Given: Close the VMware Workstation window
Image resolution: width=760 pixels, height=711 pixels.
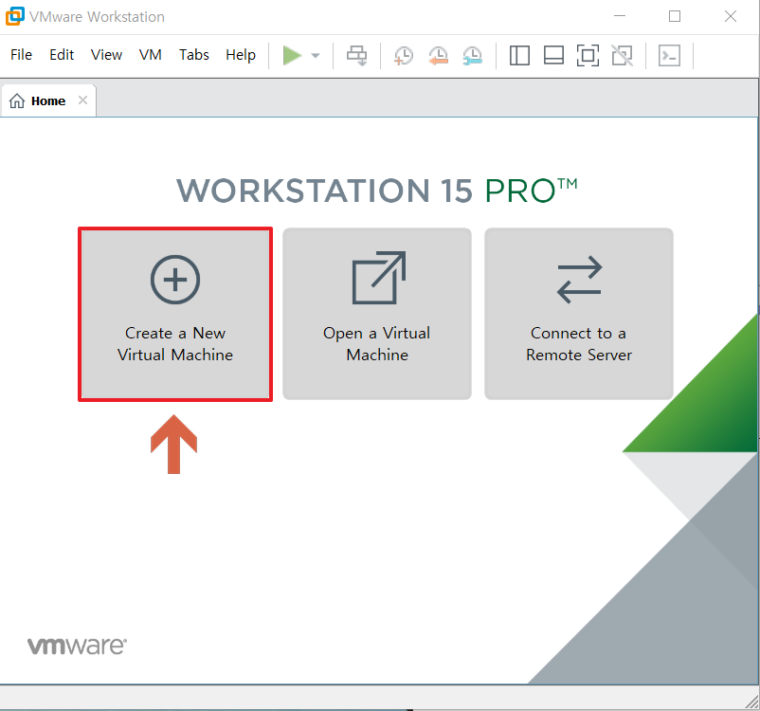Looking at the screenshot, I should click(x=731, y=16).
